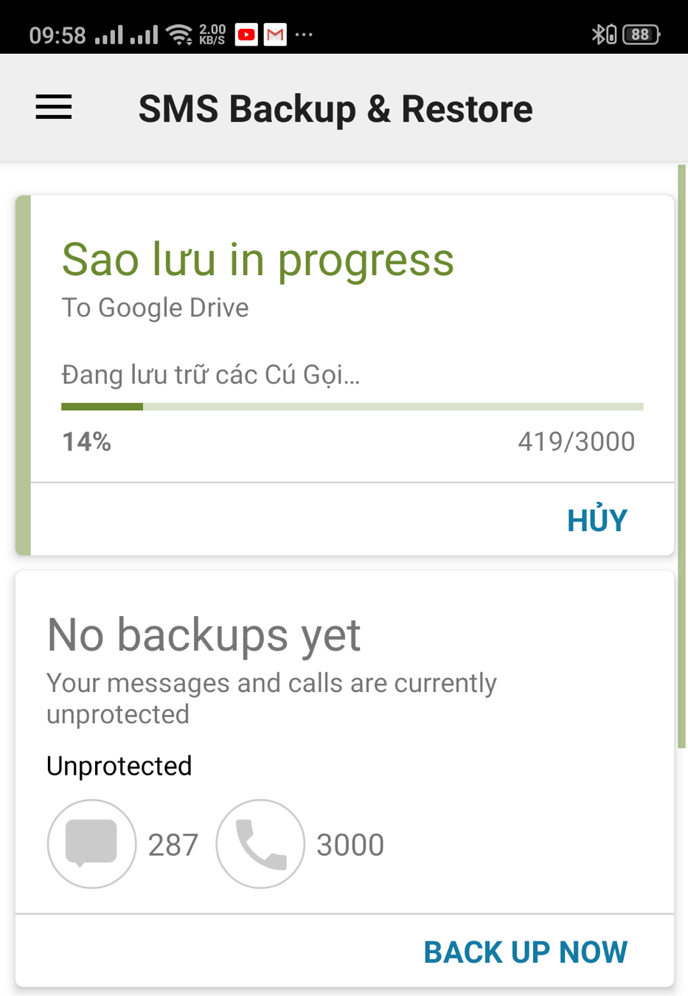Viewport: 688px width, 996px height.
Task: Tap the Sao lưu in progress heading
Action: [x=257, y=260]
